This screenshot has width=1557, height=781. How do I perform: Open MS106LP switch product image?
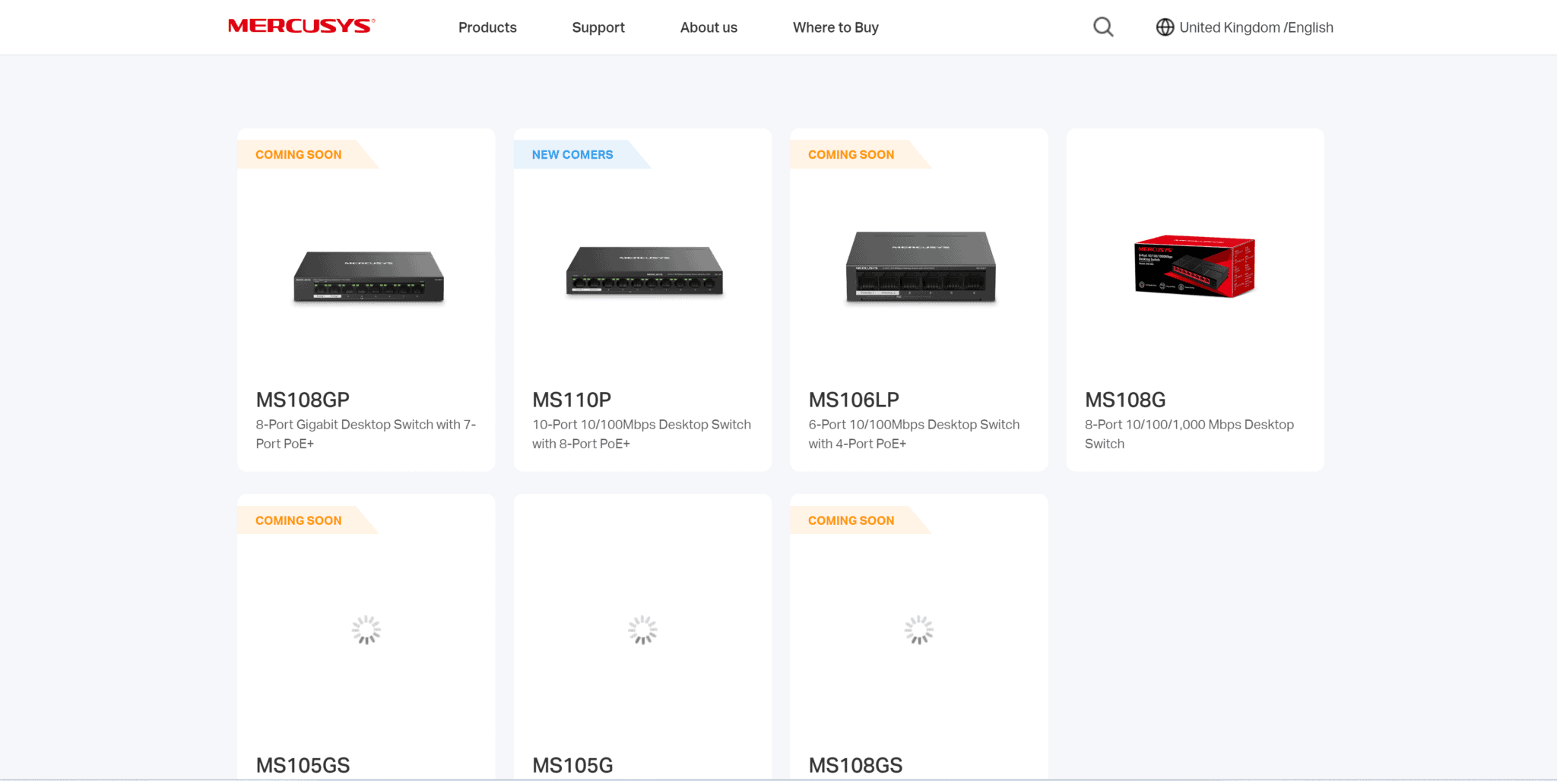pos(921,267)
